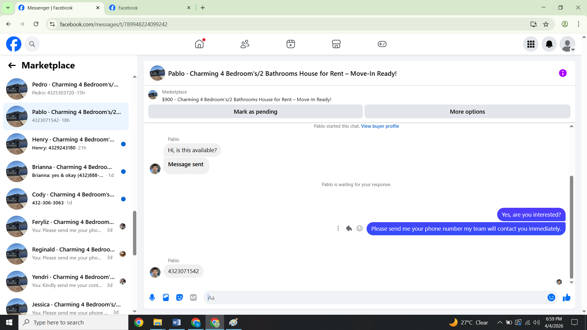Click the voice clip microphone icon
587x330 pixels.
click(x=152, y=298)
